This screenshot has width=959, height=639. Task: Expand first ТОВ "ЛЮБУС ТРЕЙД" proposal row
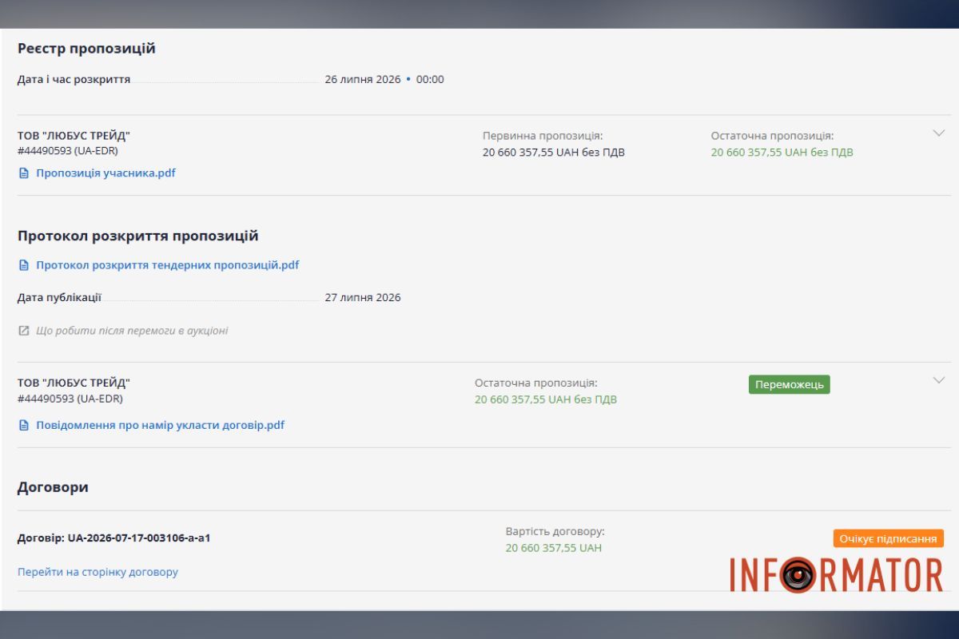tap(939, 133)
